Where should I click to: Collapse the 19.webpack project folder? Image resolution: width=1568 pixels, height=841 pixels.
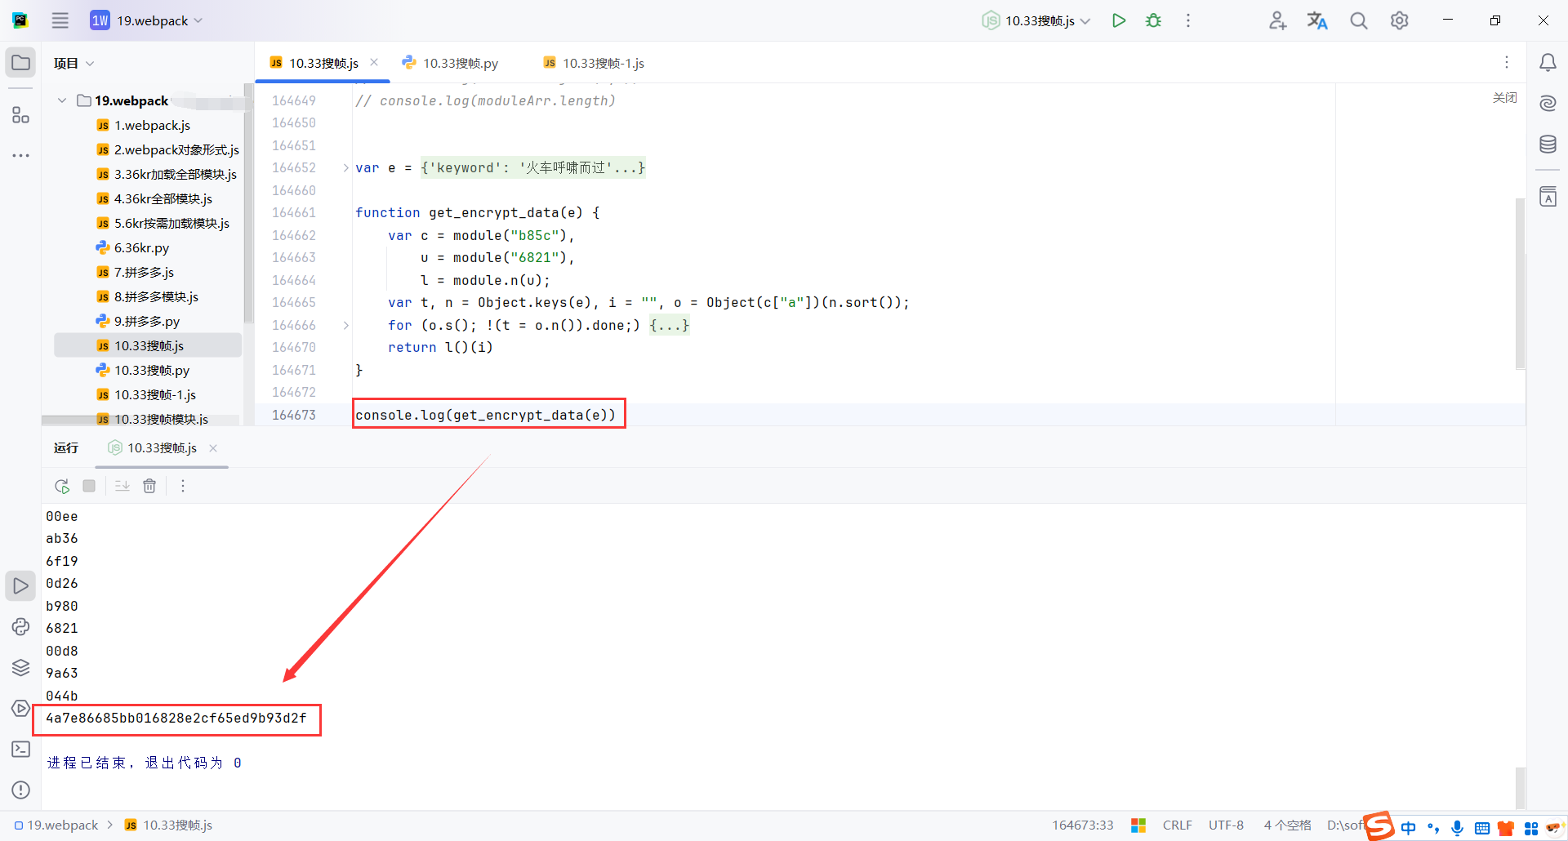click(x=61, y=100)
